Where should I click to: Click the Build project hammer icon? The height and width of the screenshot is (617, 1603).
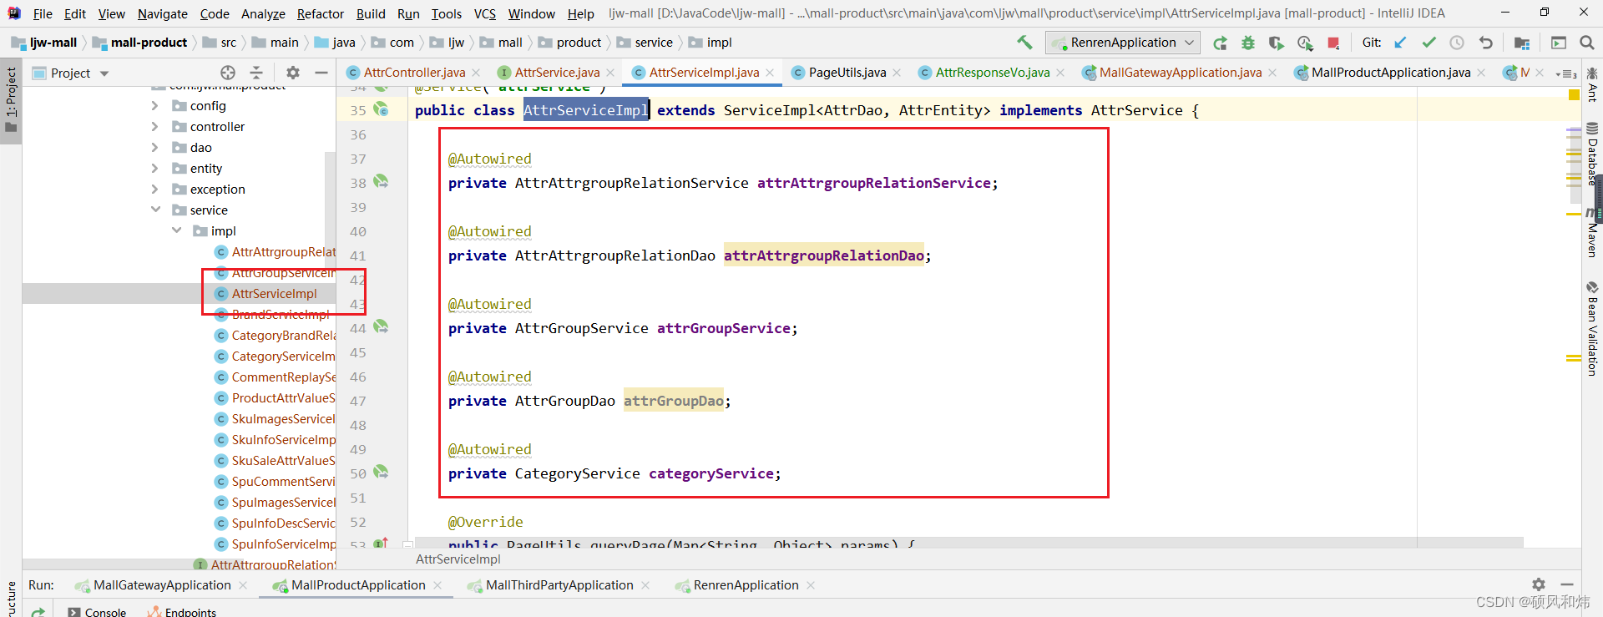pyautogui.click(x=1024, y=43)
